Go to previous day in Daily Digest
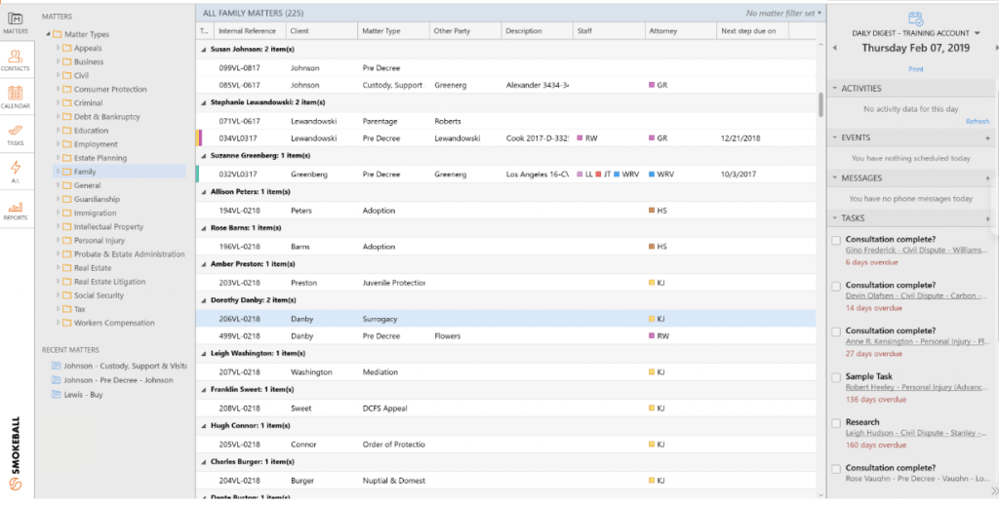The height and width of the screenshot is (506, 999). tap(835, 49)
